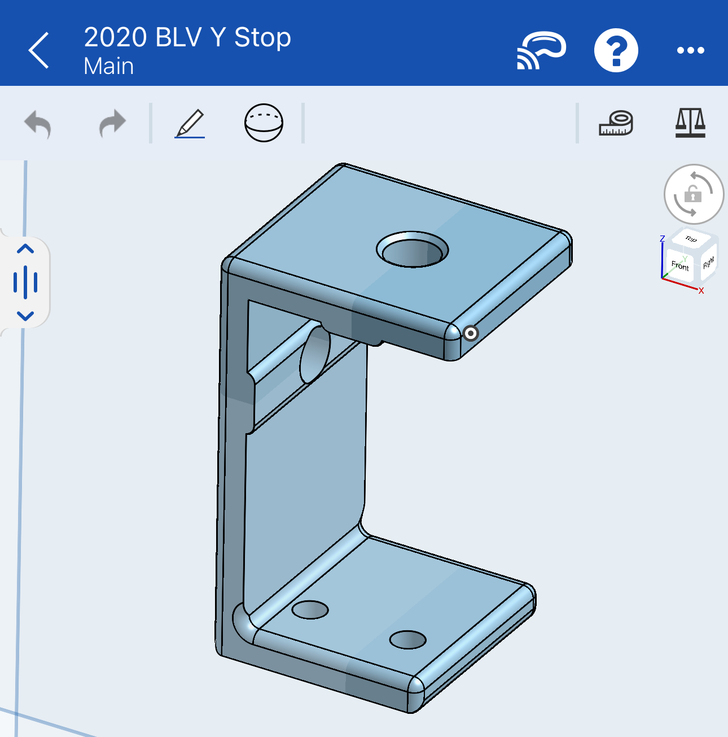The width and height of the screenshot is (728, 737).
Task: Redo the last undone action
Action: (x=112, y=123)
